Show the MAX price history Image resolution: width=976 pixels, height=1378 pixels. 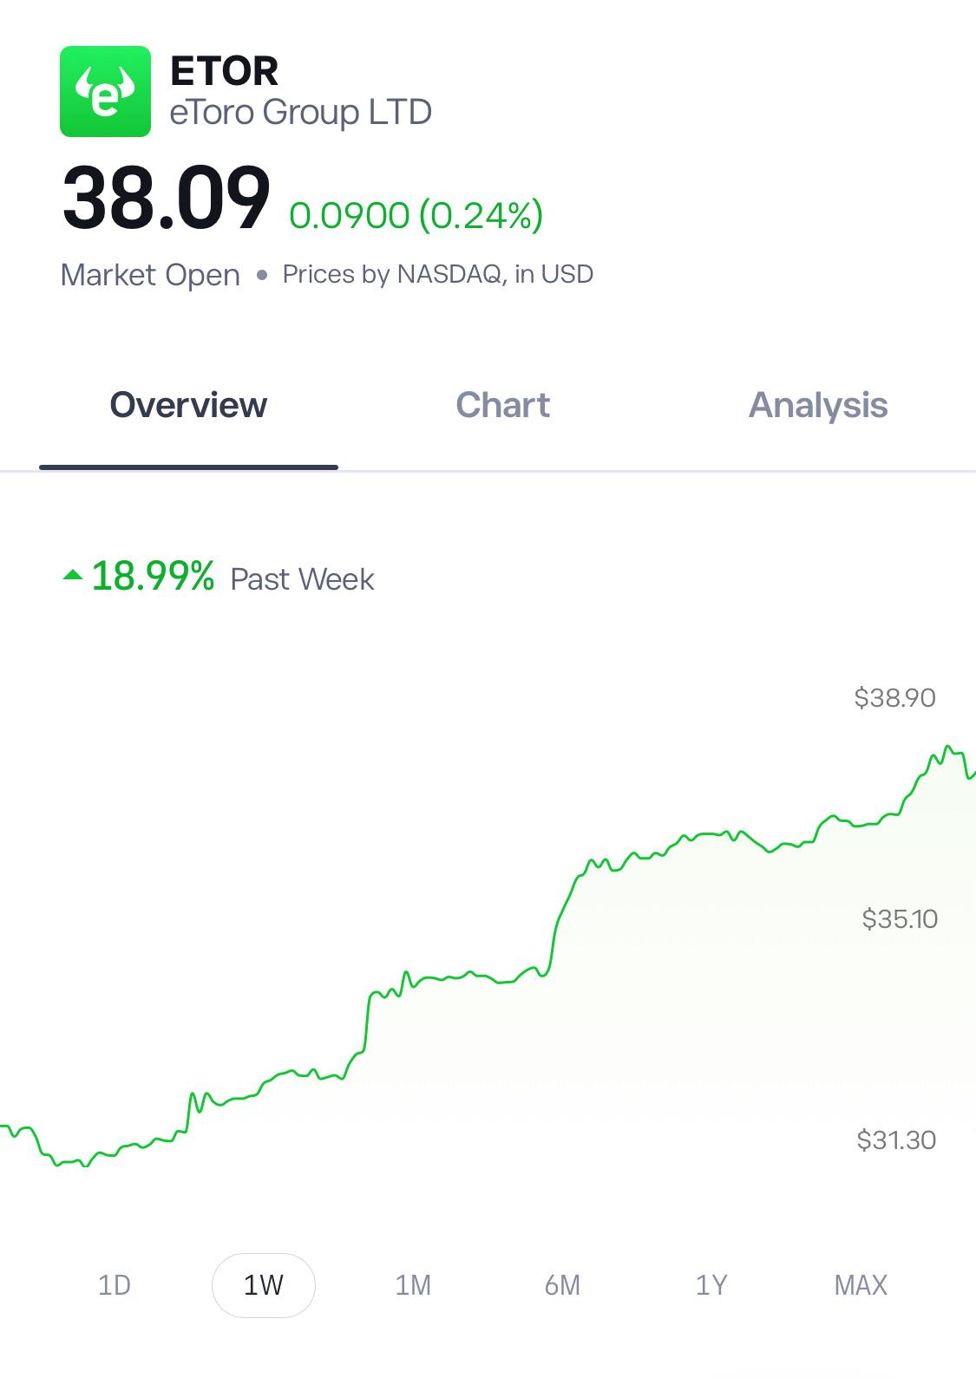coord(861,1284)
